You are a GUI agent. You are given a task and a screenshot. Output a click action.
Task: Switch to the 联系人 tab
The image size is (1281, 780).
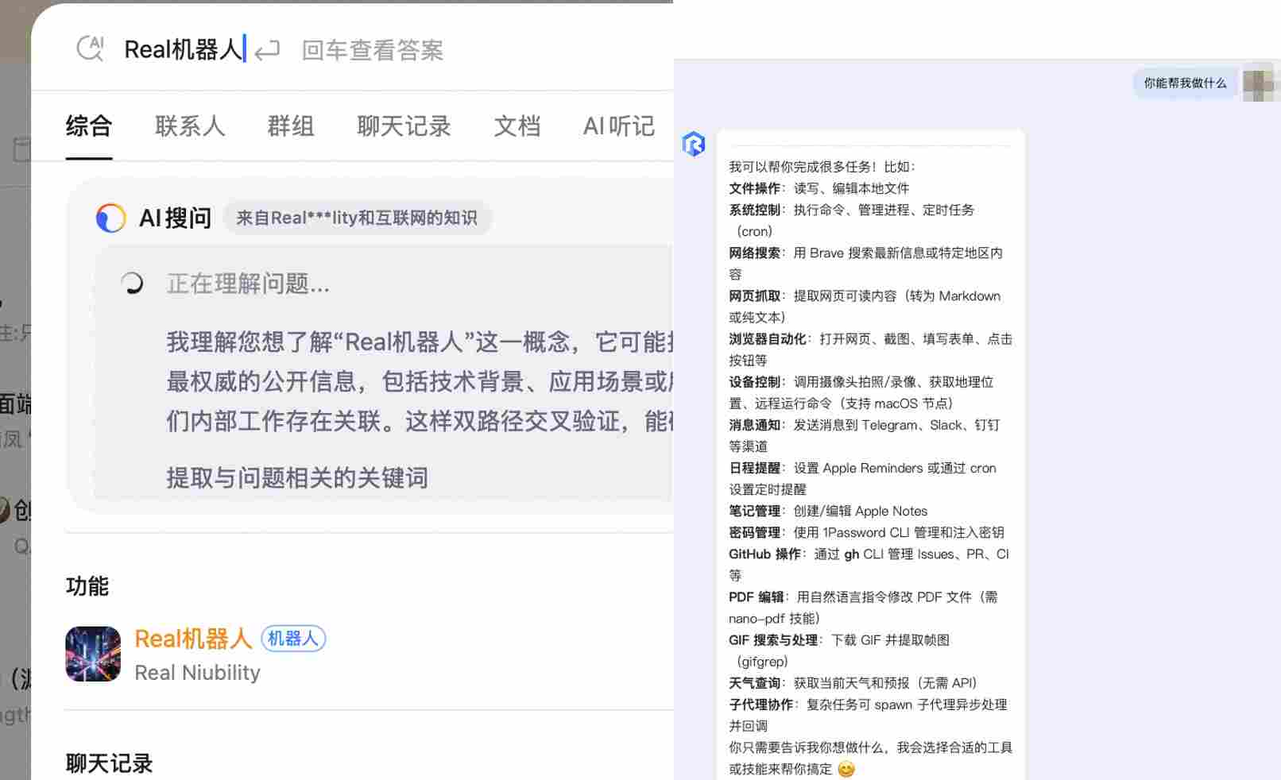pos(189,127)
